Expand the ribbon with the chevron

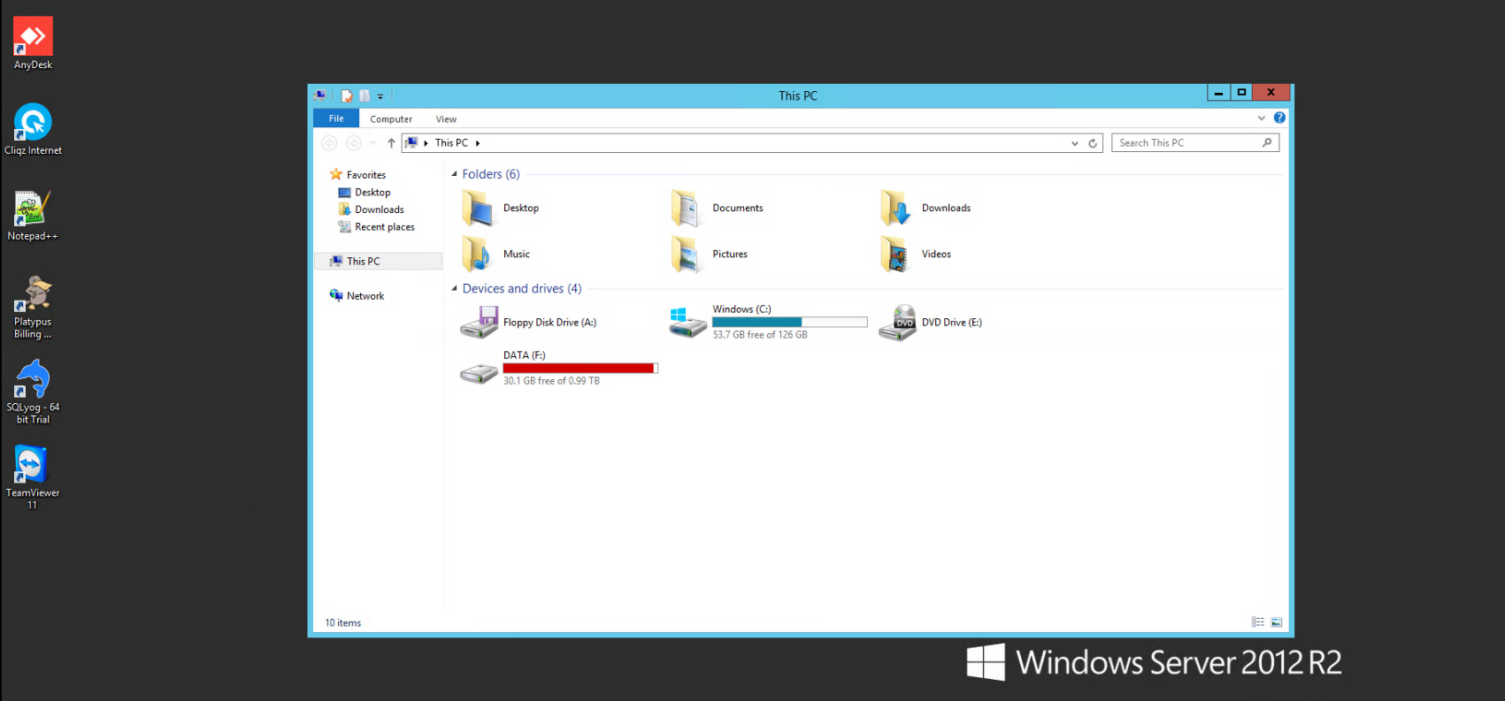[1262, 118]
